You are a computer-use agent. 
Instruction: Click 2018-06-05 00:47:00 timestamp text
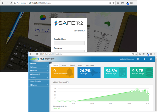point(60,106)
